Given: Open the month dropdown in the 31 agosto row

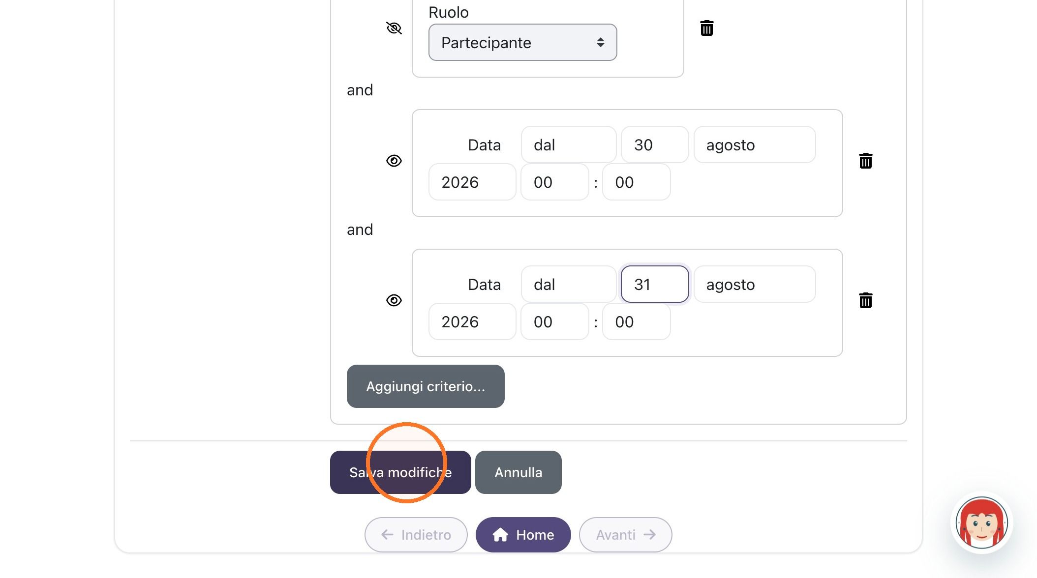Looking at the screenshot, I should click(755, 284).
